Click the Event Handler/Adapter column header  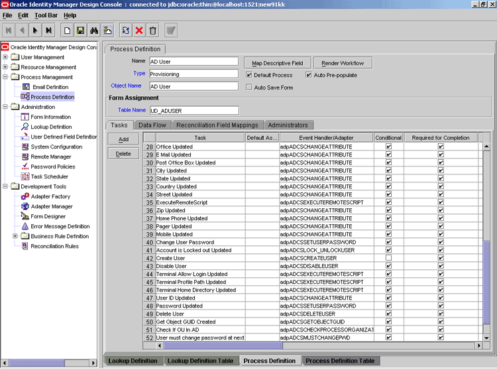(x=326, y=138)
